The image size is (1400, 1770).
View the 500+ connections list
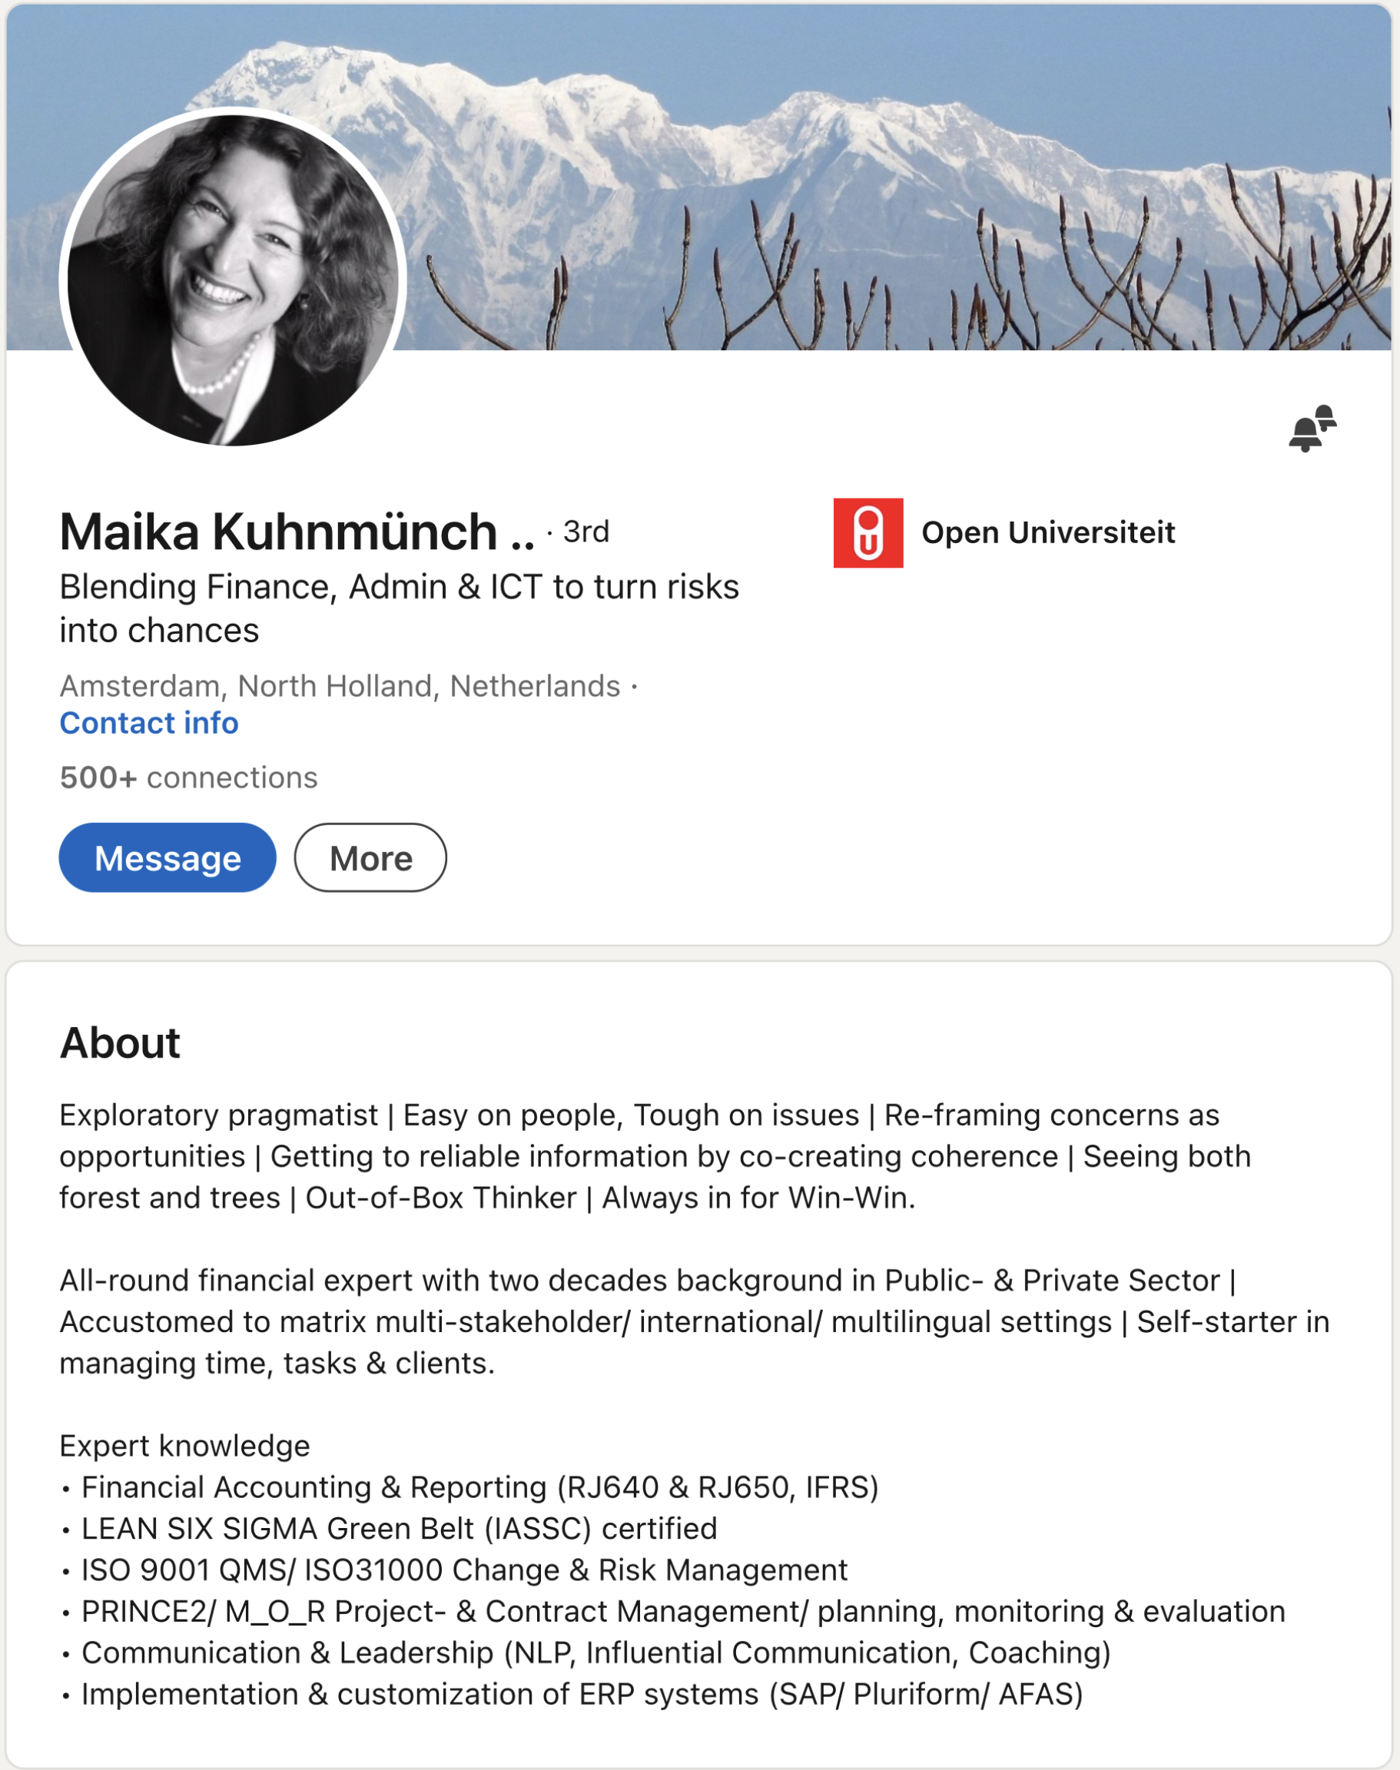188,777
